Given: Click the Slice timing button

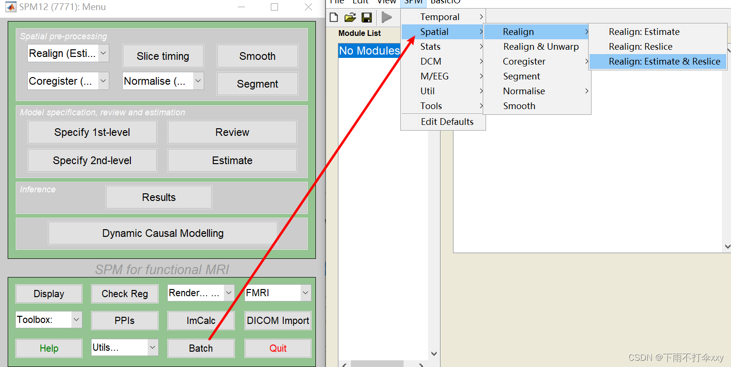Looking at the screenshot, I should click(163, 56).
